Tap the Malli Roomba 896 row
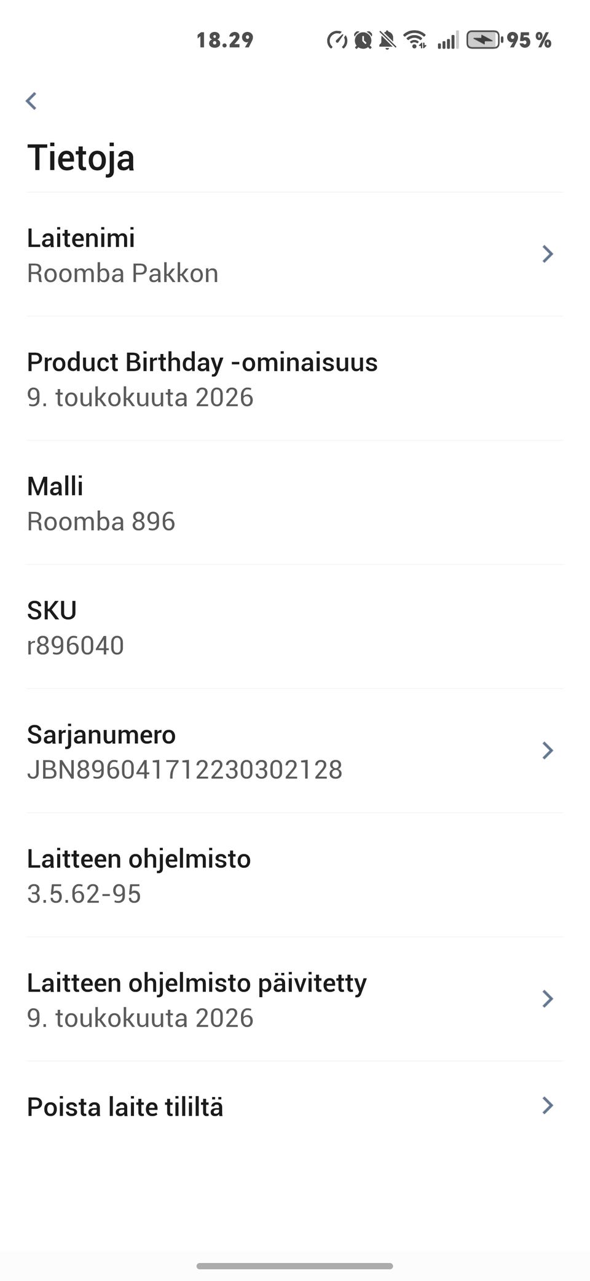Viewport: 590px width, 1281px height. (x=295, y=503)
